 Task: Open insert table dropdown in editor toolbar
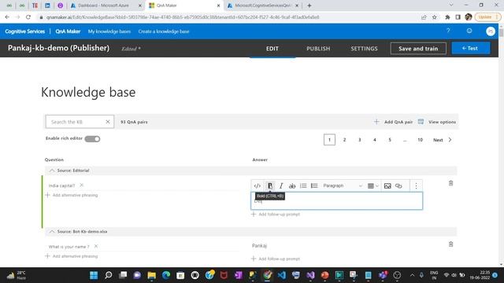372,186
